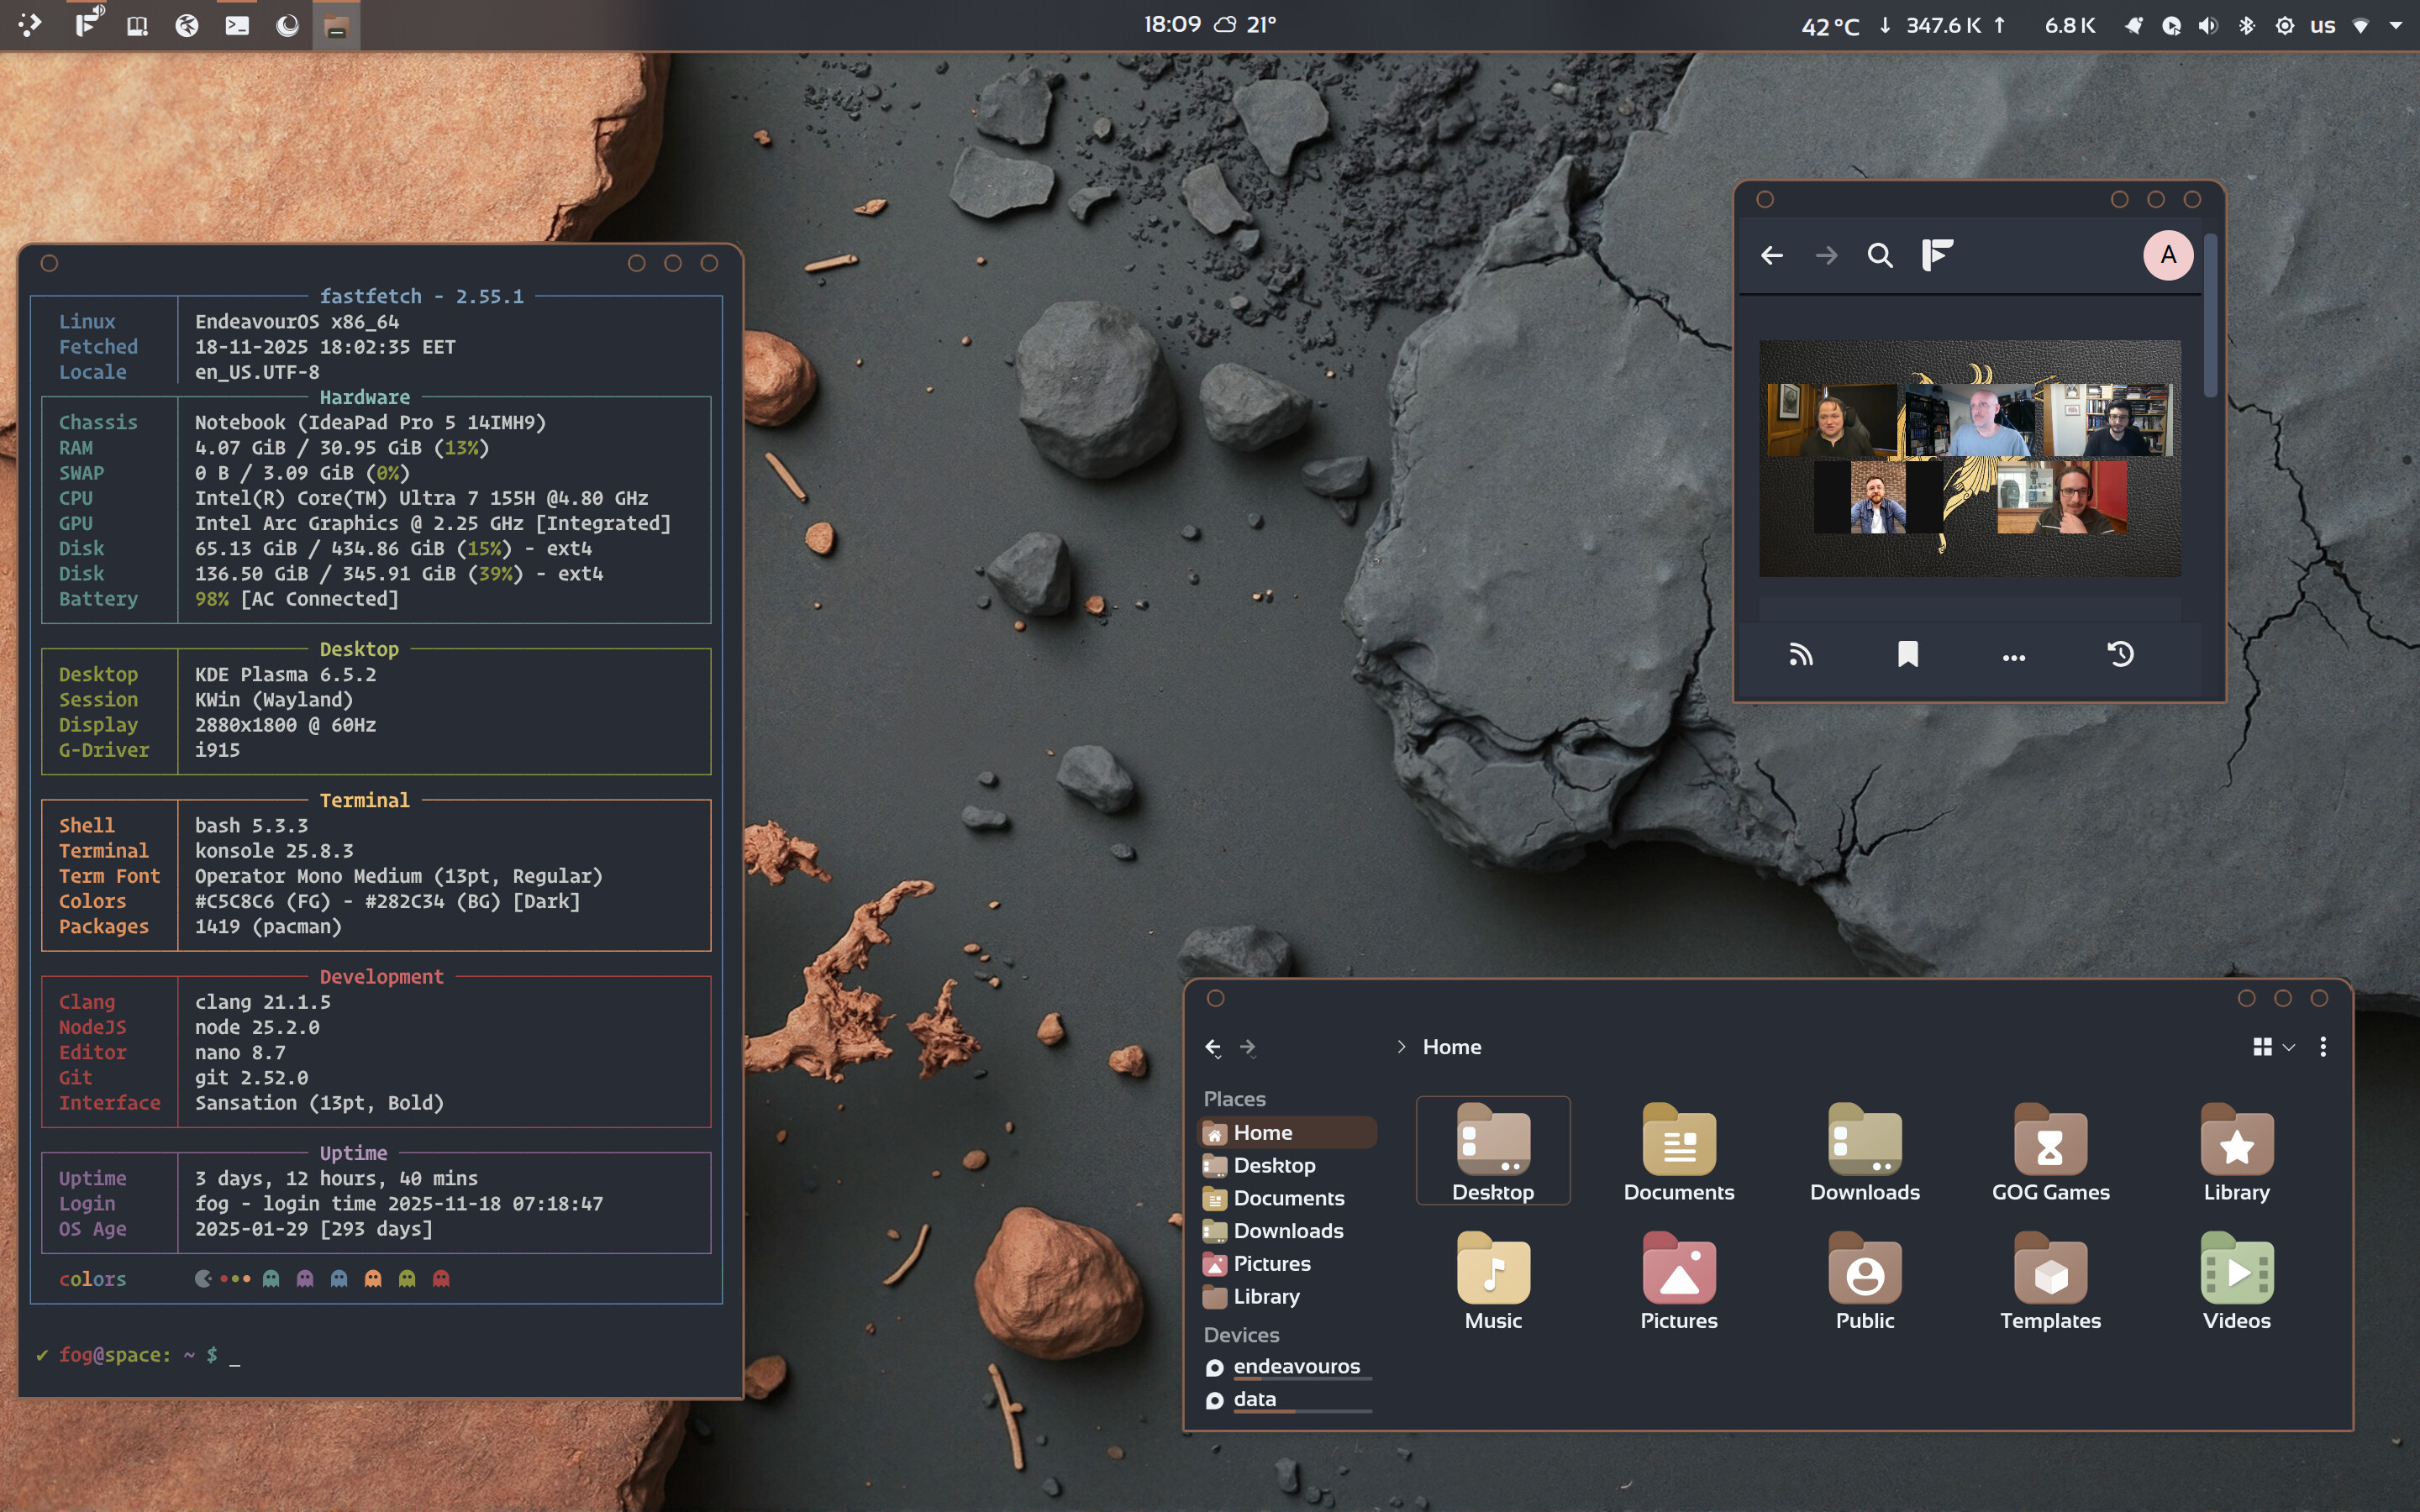This screenshot has width=2420, height=1512.
Task: Open the file manager kebab menu
Action: click(x=2323, y=1047)
